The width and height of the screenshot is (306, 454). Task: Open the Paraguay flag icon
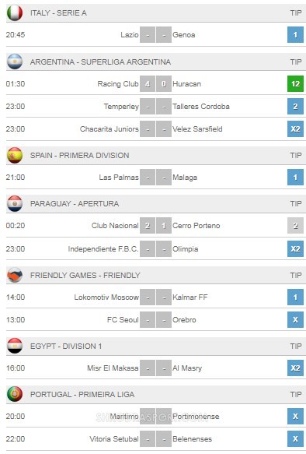[x=15, y=203]
